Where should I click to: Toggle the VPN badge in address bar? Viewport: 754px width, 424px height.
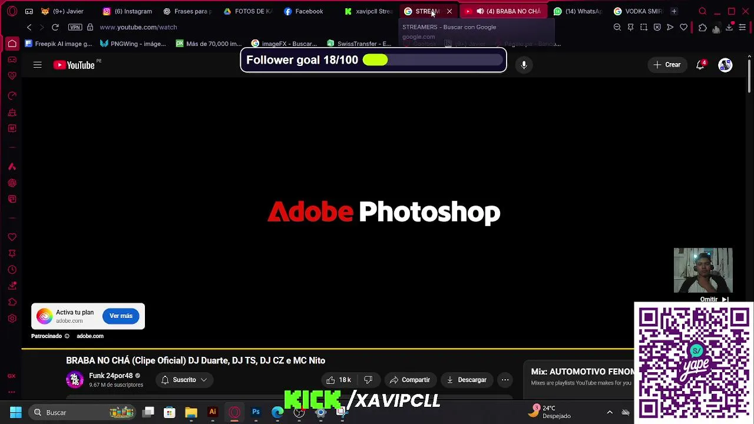(x=75, y=27)
